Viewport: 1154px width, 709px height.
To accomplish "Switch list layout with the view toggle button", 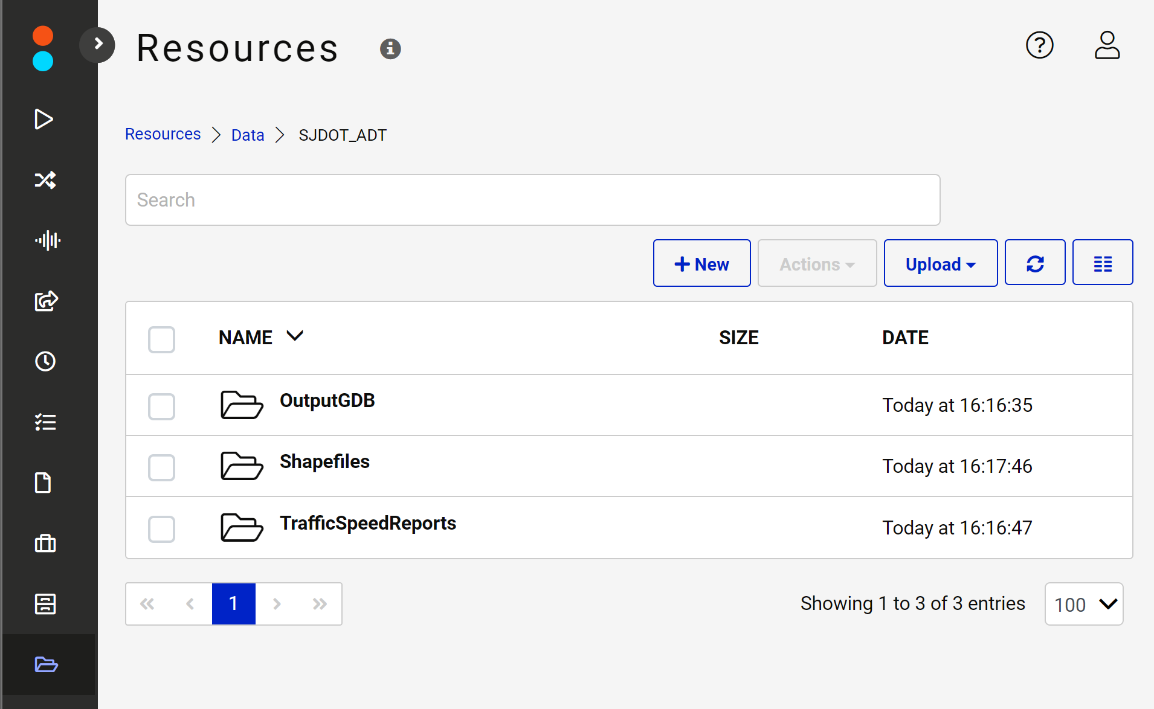I will (x=1103, y=263).
